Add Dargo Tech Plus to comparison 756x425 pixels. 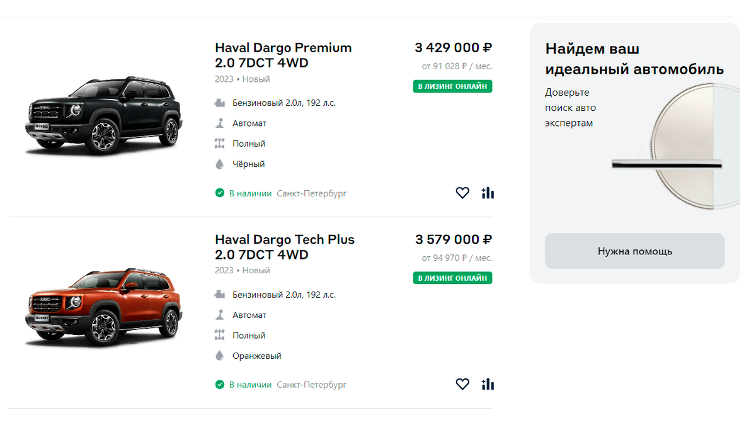click(x=488, y=384)
